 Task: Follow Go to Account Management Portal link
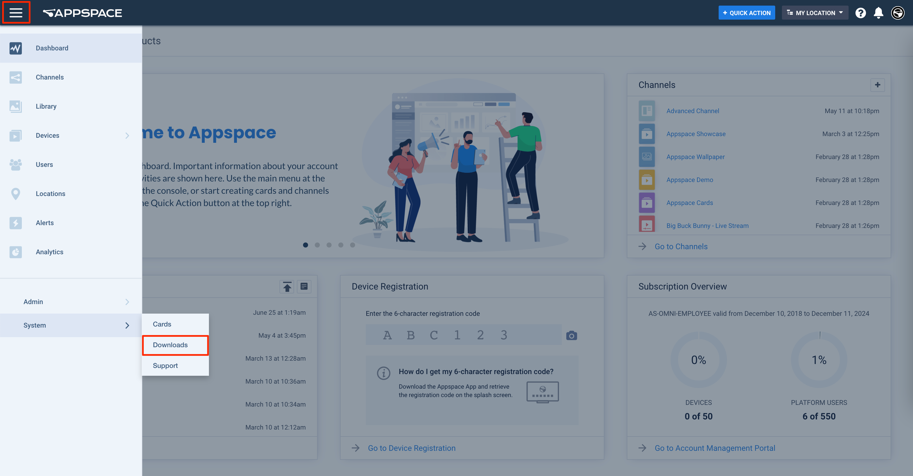pos(715,448)
